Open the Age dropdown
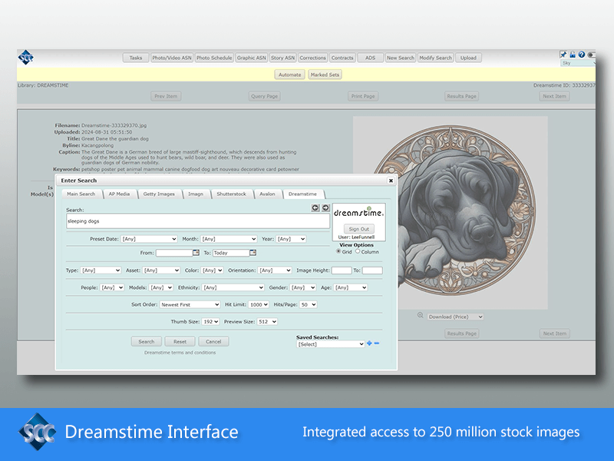The width and height of the screenshot is (614, 461). (x=351, y=287)
